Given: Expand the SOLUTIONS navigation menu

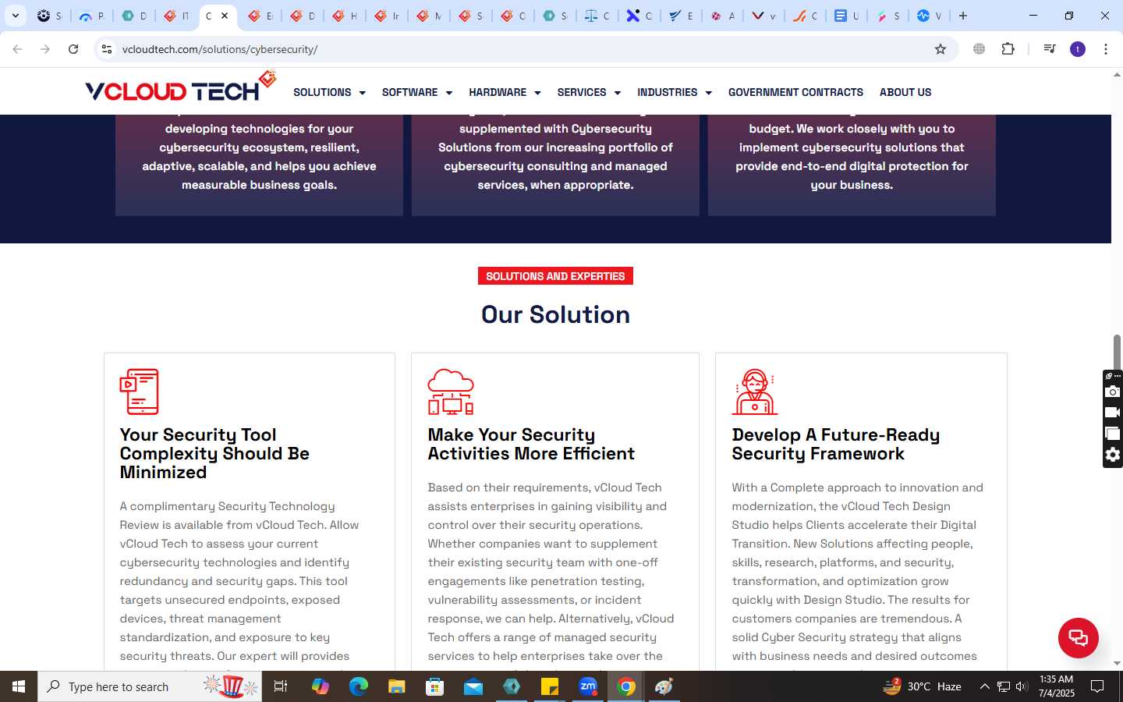Looking at the screenshot, I should (x=329, y=92).
